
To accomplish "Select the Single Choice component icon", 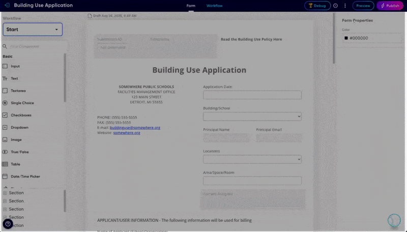I will (x=5, y=103).
